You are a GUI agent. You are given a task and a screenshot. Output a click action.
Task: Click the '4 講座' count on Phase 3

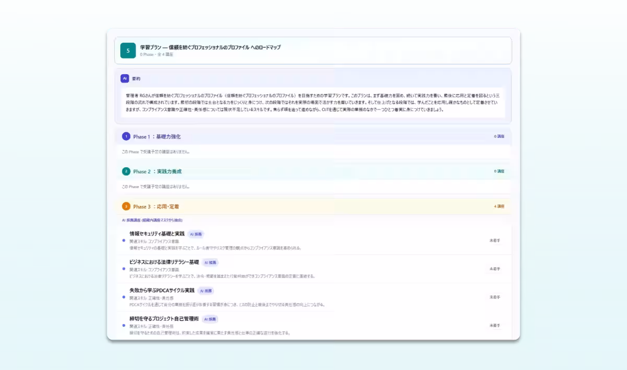click(499, 206)
